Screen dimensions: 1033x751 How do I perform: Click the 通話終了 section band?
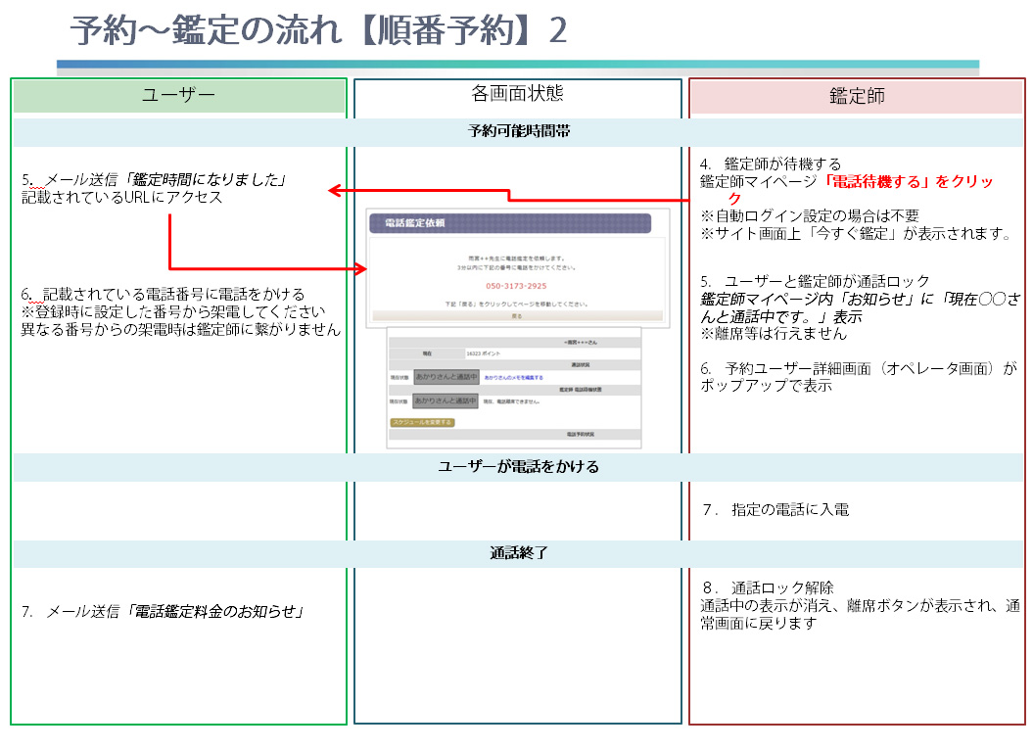[517, 553]
